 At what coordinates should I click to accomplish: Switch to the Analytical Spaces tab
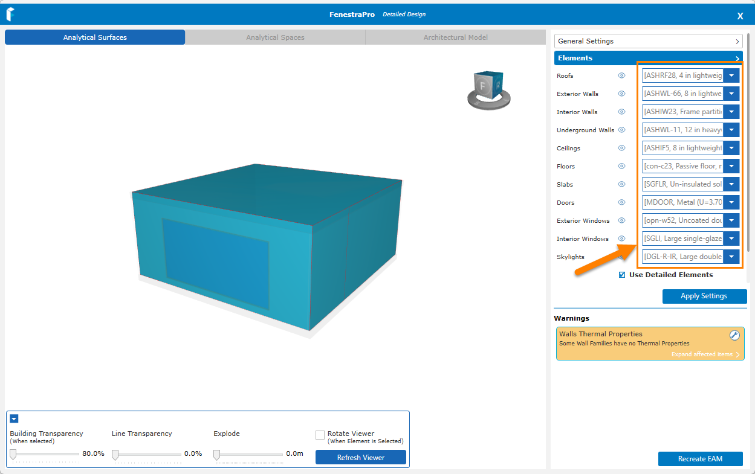coord(275,37)
